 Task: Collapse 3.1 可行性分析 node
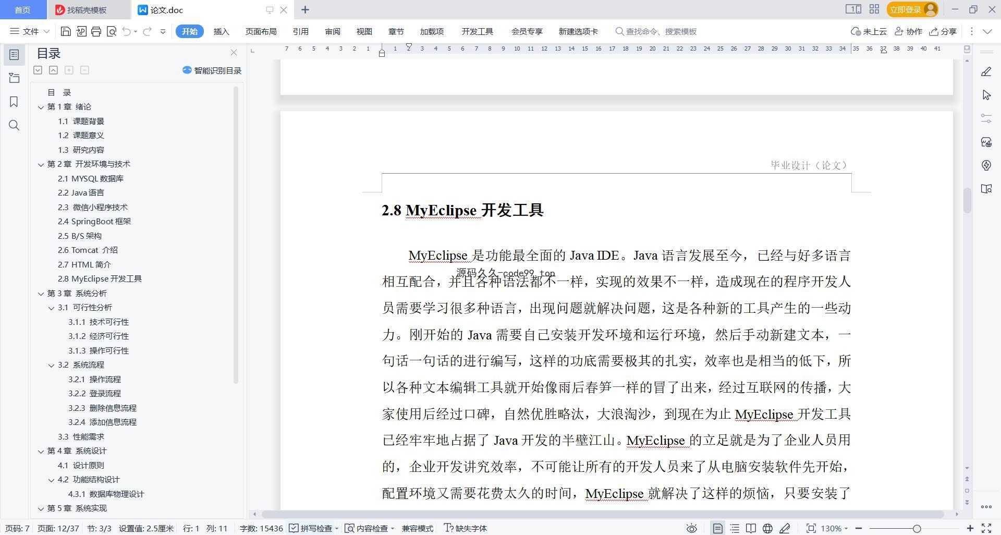(x=51, y=308)
